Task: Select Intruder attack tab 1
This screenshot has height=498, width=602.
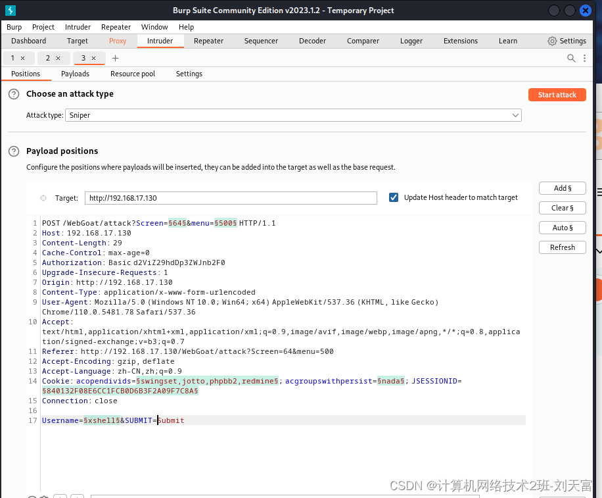Action: pyautogui.click(x=12, y=58)
